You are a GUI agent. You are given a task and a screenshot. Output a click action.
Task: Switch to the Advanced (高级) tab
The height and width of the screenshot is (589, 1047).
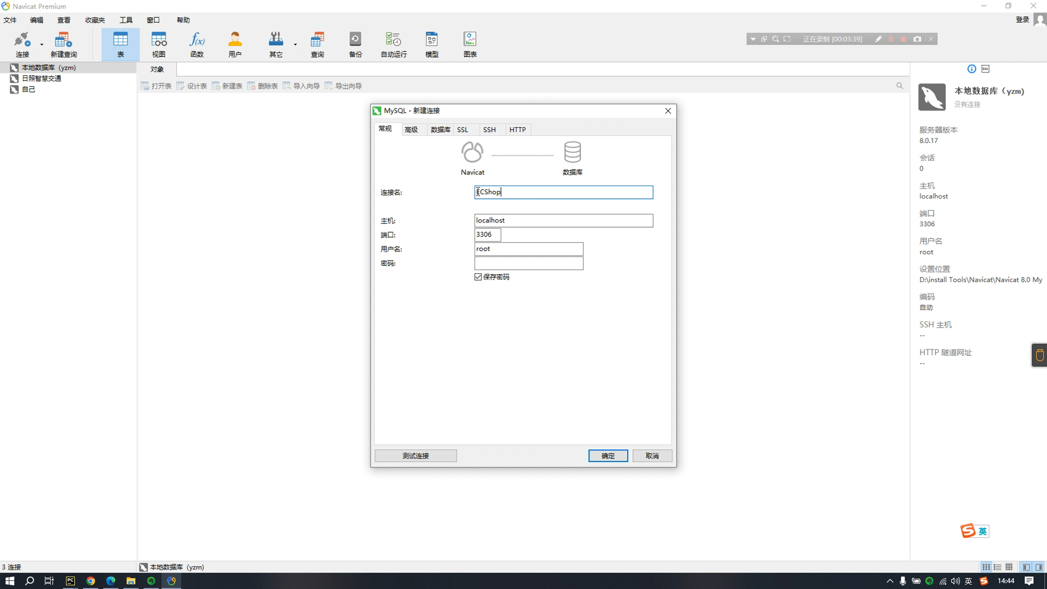pyautogui.click(x=411, y=130)
